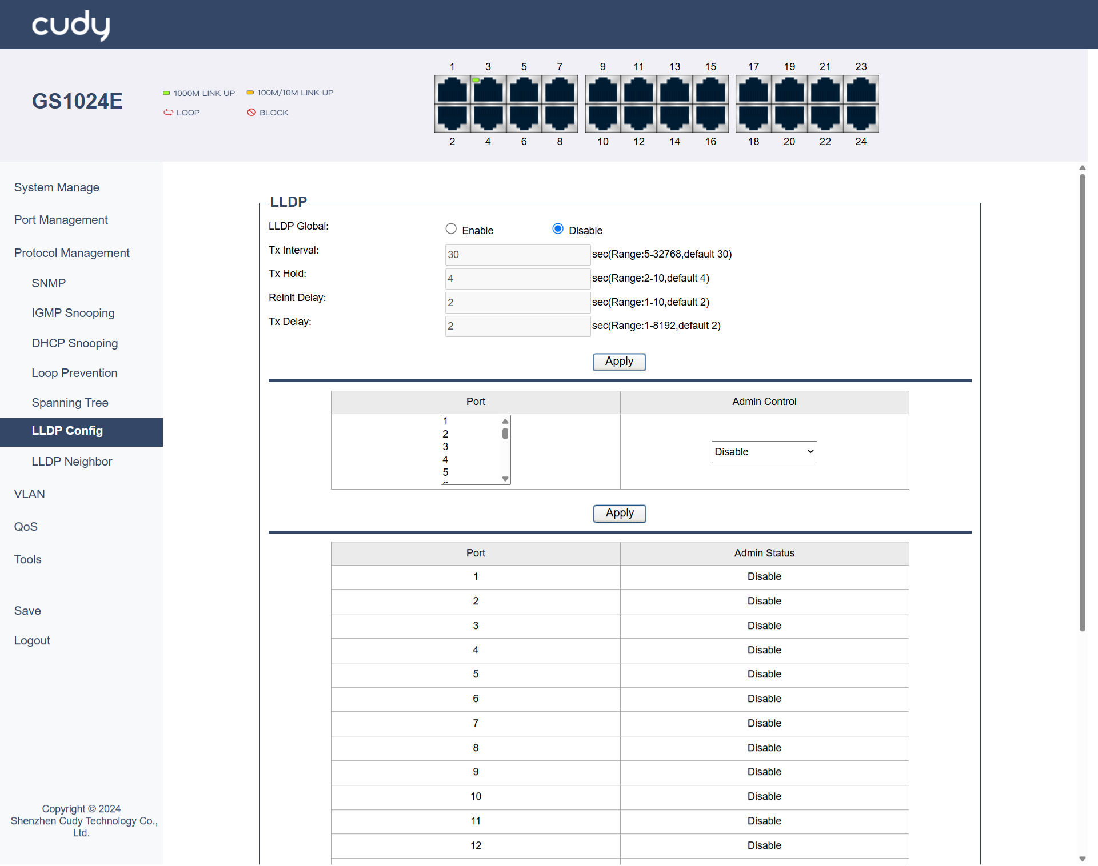Click port 15 jack on switch panel
The height and width of the screenshot is (866, 1098).
[x=710, y=90]
